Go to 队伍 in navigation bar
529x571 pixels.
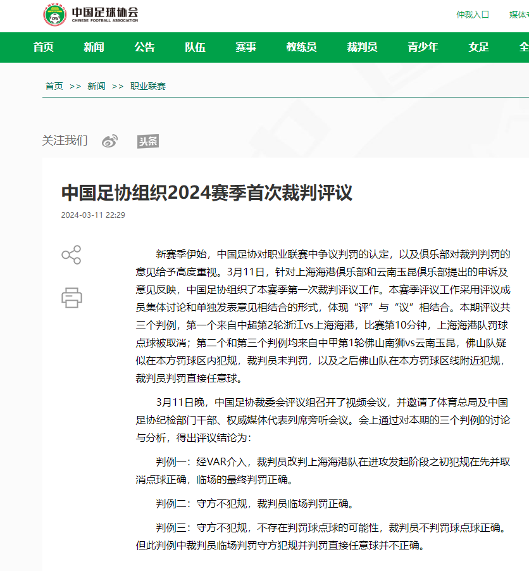(x=195, y=47)
